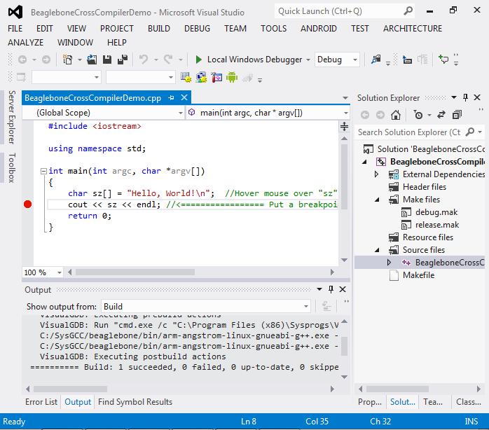The height and width of the screenshot is (430, 489).
Task: Click the Open File toolbar icon
Action: click(92, 60)
